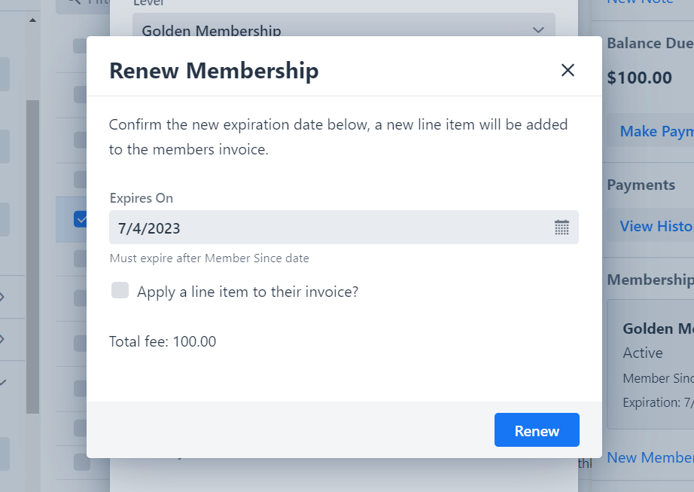Image resolution: width=694 pixels, height=492 pixels.
Task: Tick the bottommost list row checkbox
Action: click(x=81, y=463)
